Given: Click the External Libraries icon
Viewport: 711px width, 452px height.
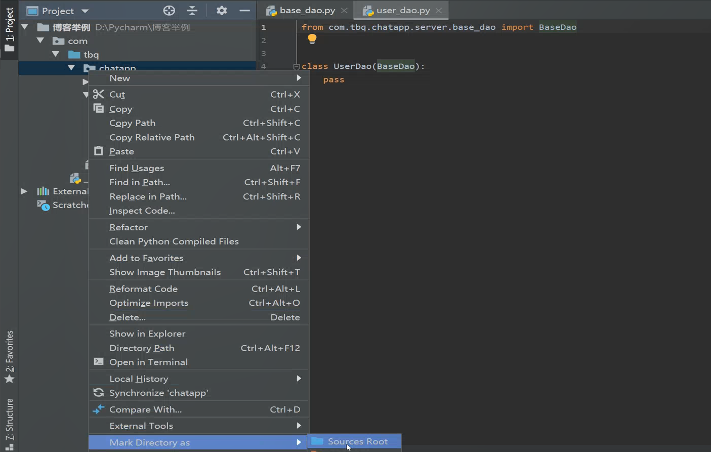Looking at the screenshot, I should click(43, 191).
